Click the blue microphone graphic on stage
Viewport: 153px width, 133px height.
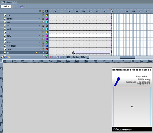[117, 82]
